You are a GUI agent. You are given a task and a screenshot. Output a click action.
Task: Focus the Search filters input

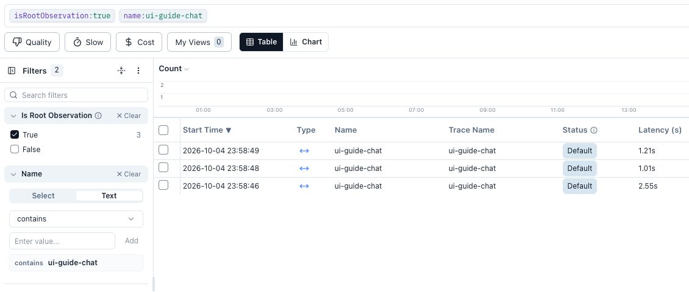coord(76,95)
